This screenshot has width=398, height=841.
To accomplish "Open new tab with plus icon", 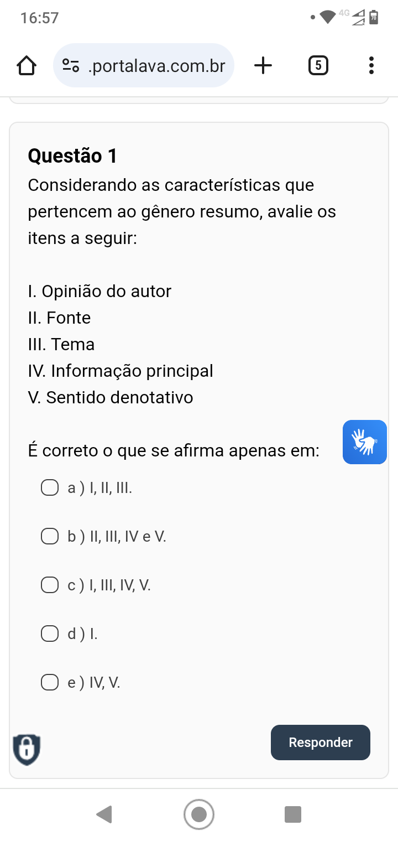I will point(264,66).
